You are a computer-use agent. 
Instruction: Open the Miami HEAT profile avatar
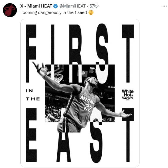click(x=10, y=10)
